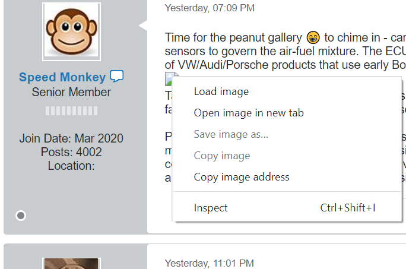Click the online status circle indicator
This screenshot has width=406, height=269.
21,215
